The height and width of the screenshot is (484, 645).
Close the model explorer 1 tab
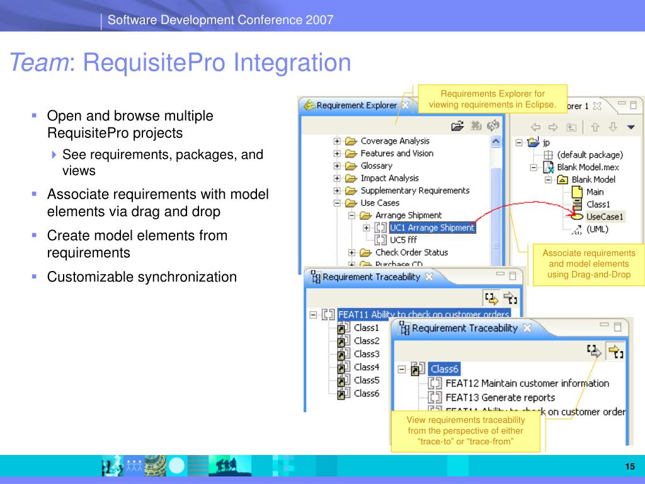597,106
